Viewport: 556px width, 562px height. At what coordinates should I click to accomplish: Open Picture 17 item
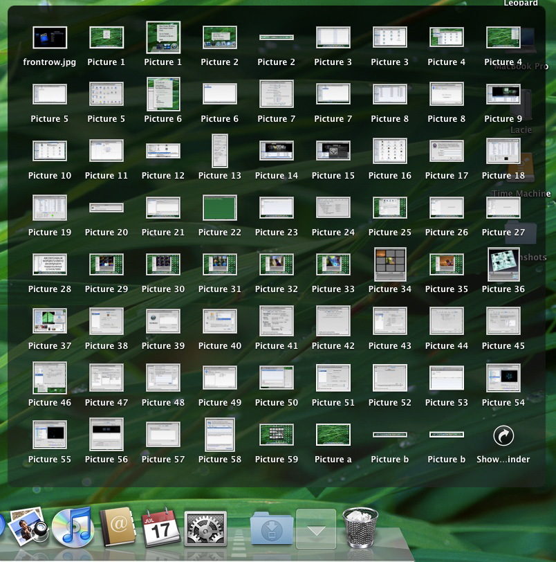(x=447, y=151)
